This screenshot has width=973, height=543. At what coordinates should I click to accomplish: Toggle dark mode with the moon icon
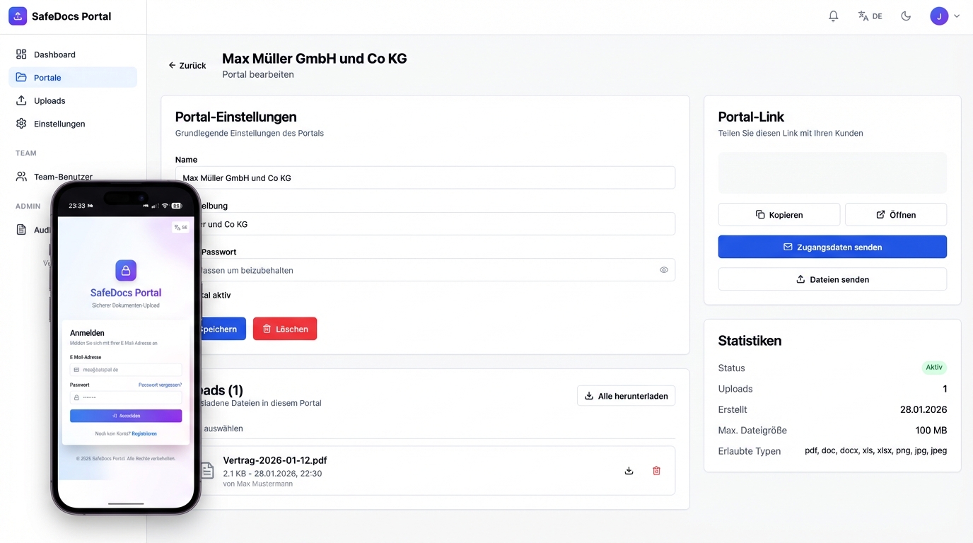(906, 16)
